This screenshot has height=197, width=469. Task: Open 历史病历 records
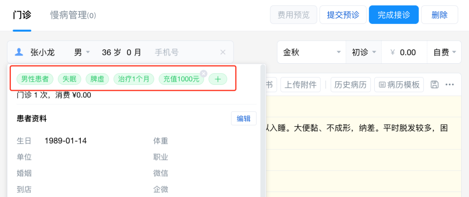tap(350, 84)
